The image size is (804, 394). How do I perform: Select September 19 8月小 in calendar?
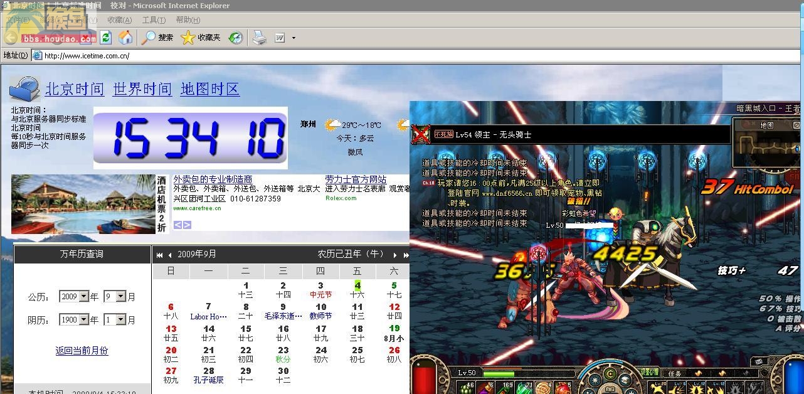tap(394, 333)
